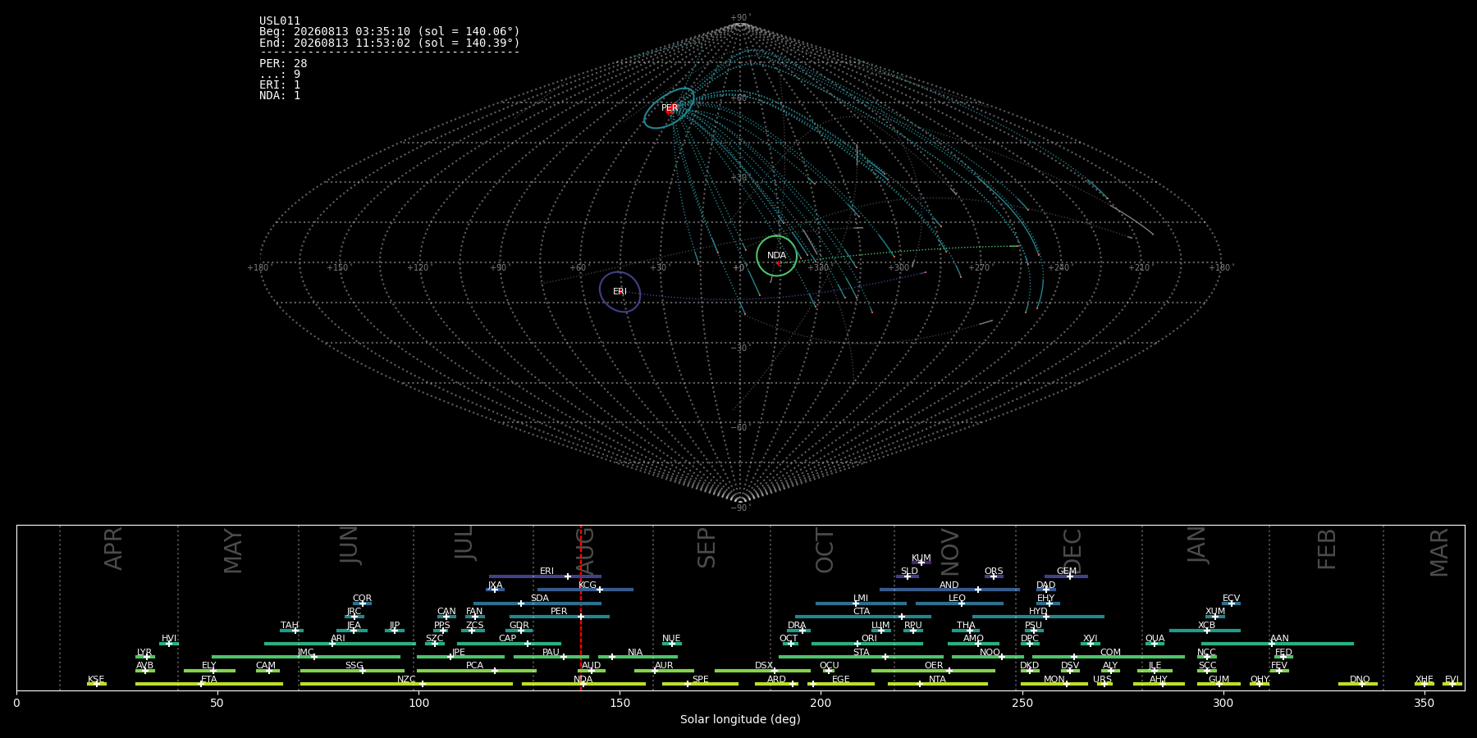Viewport: 1477px width, 738px height.
Task: Click the Solar longitude axis title
Action: [740, 719]
